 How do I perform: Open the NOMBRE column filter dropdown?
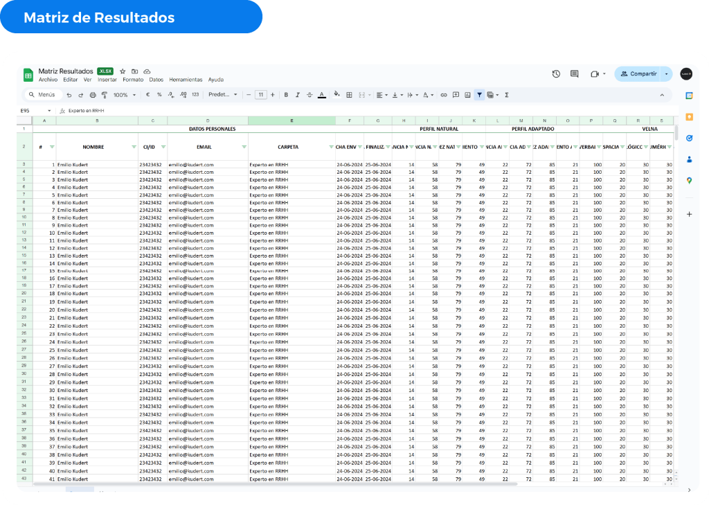point(134,147)
